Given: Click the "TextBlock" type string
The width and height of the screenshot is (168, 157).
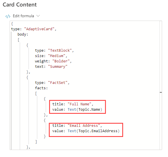Looking at the screenshot, I should pyautogui.click(x=60, y=51).
